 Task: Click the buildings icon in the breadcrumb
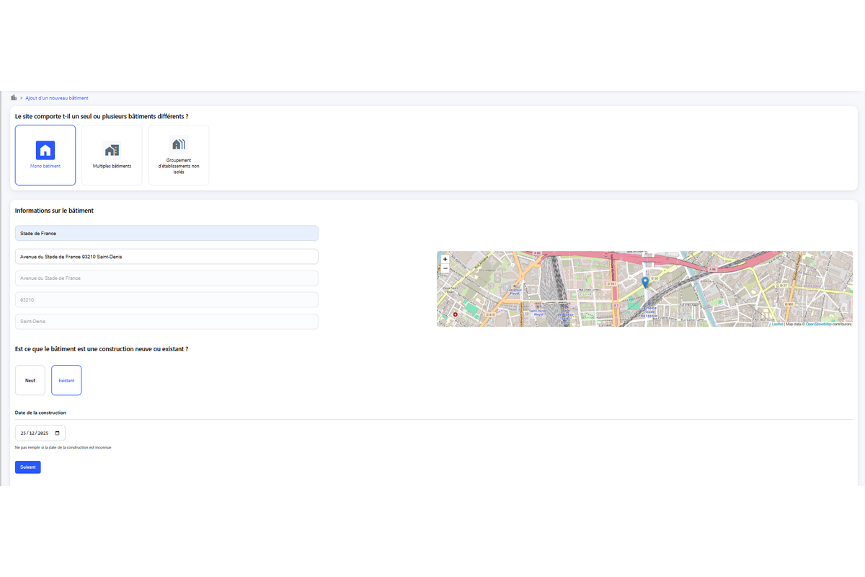pyautogui.click(x=14, y=97)
